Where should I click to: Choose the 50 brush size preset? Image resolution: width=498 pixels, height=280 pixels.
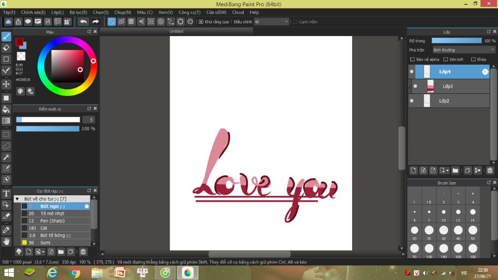tap(473, 232)
